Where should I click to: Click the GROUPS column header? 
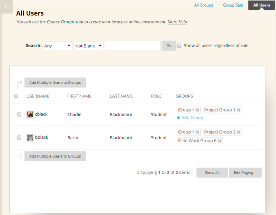tap(184, 96)
